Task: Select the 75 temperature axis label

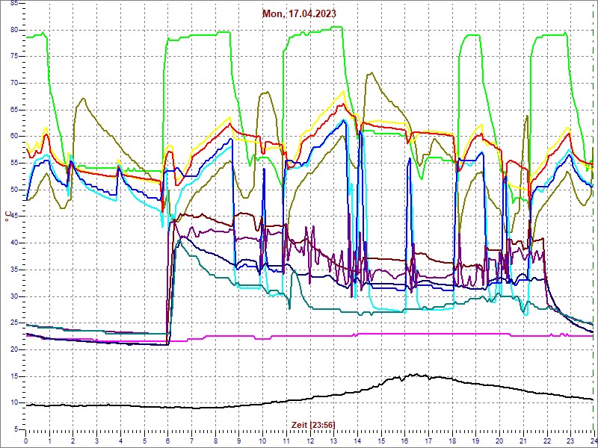Action: click(x=13, y=57)
